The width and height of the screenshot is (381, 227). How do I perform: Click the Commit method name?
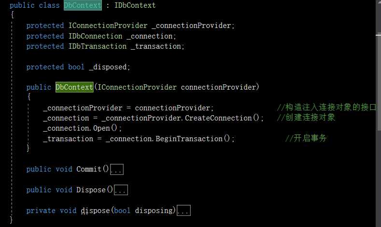(x=89, y=169)
